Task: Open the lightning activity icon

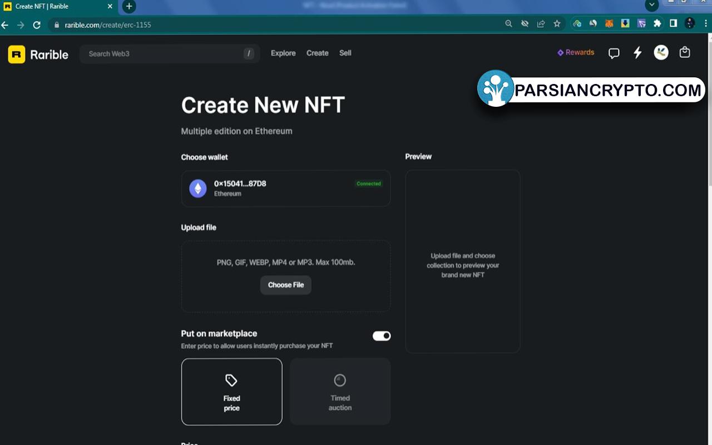Action: 638,53
